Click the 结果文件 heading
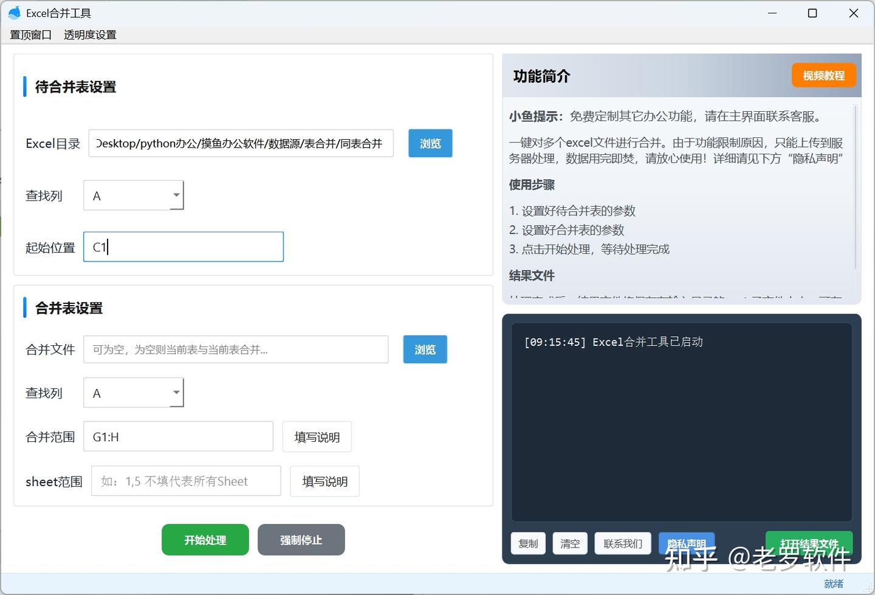875x595 pixels. click(x=532, y=275)
